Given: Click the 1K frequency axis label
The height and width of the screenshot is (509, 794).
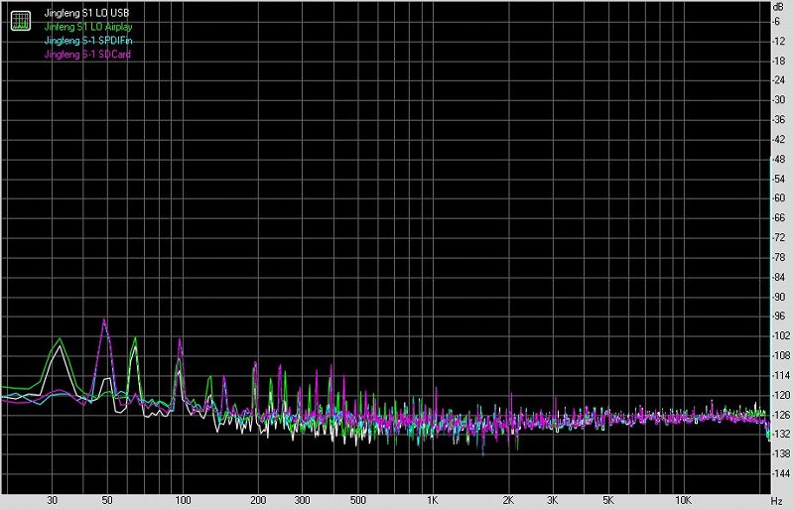Looking at the screenshot, I should pos(433,500).
